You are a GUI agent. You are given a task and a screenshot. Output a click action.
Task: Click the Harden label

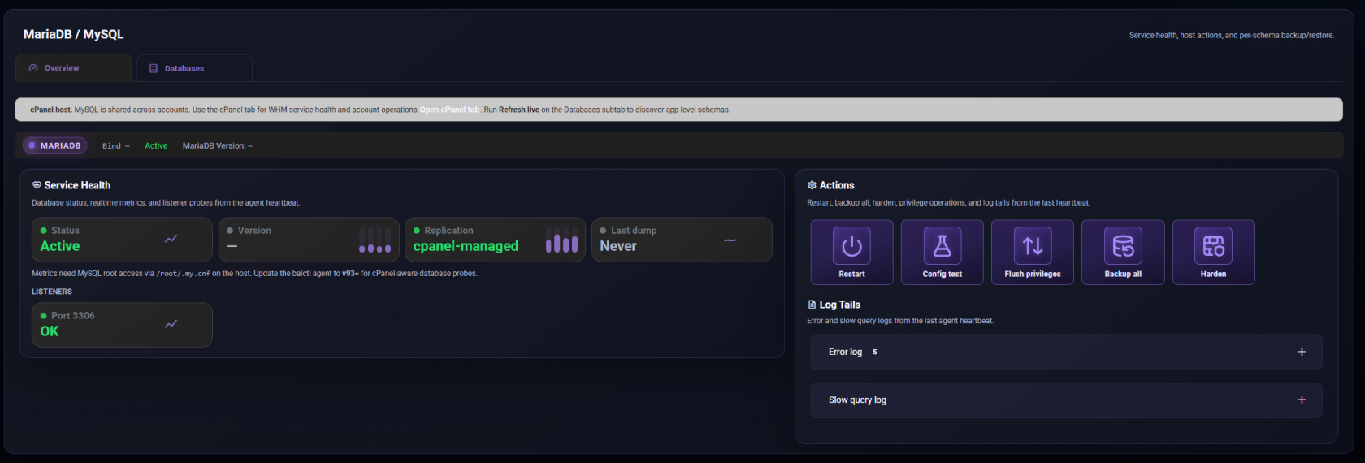tap(1214, 274)
